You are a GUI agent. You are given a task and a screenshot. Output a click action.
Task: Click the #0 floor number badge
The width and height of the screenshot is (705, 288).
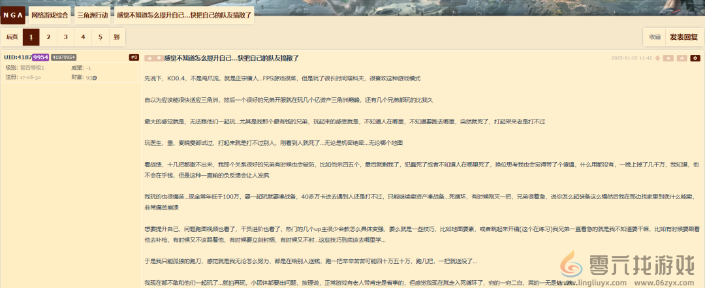(134, 57)
